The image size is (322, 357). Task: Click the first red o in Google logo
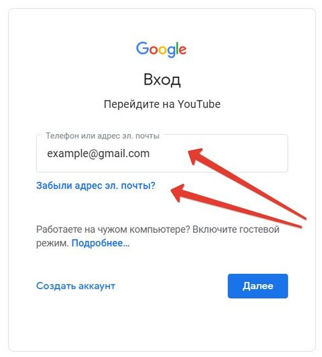point(154,50)
